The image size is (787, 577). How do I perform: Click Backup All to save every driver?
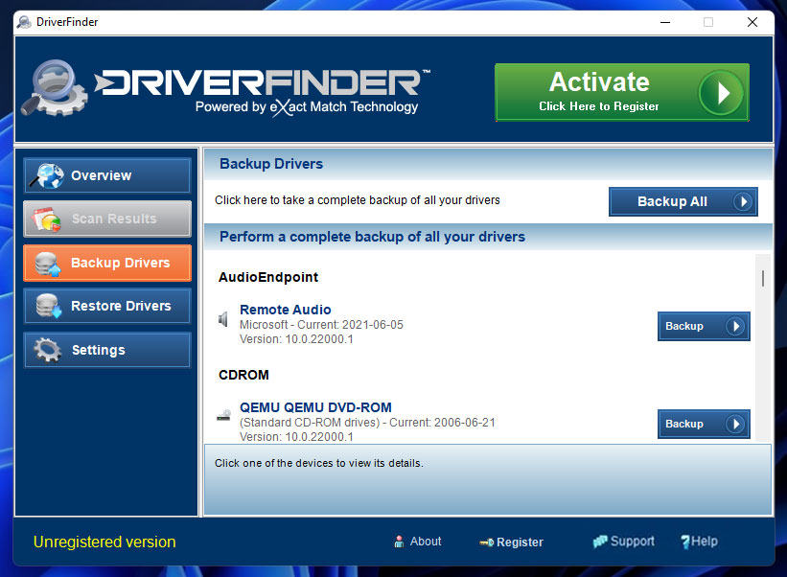(x=683, y=201)
